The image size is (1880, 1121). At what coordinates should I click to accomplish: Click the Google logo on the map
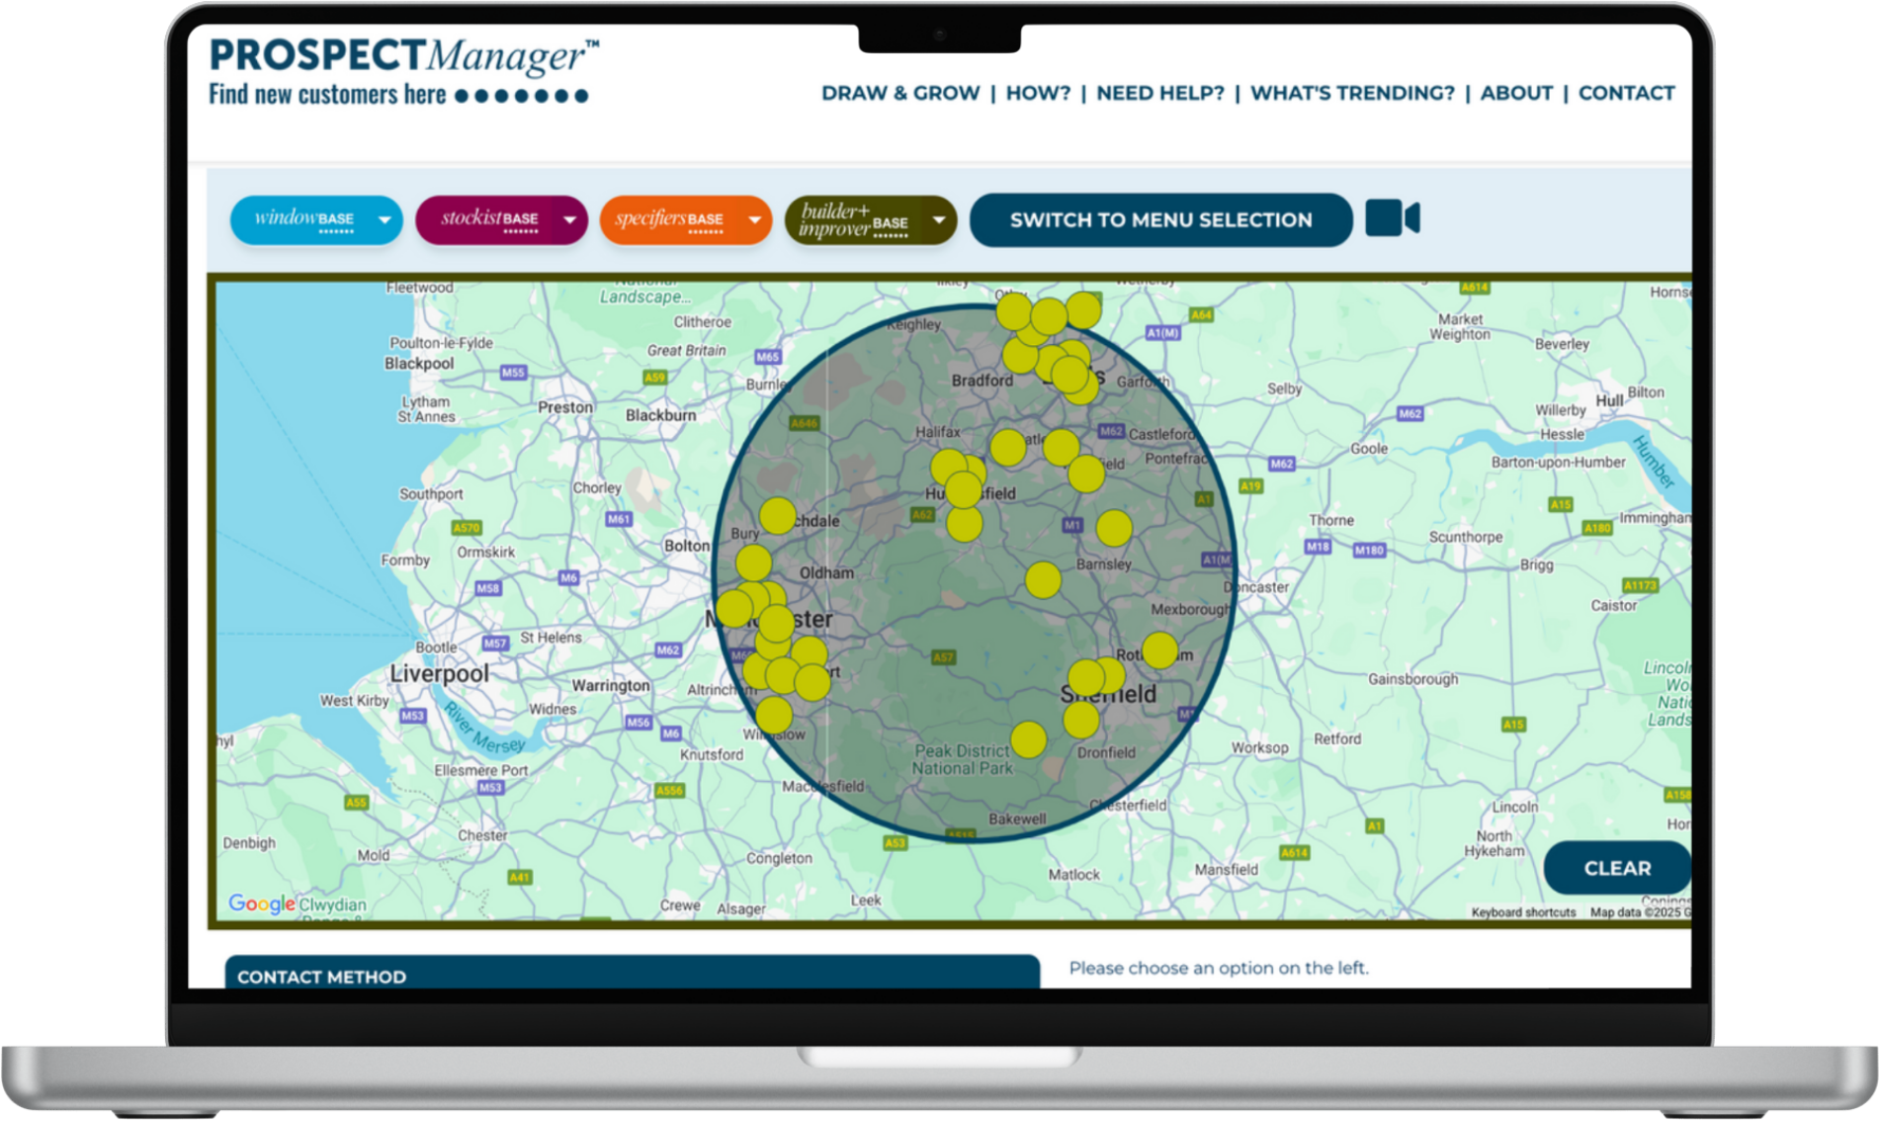coord(260,905)
